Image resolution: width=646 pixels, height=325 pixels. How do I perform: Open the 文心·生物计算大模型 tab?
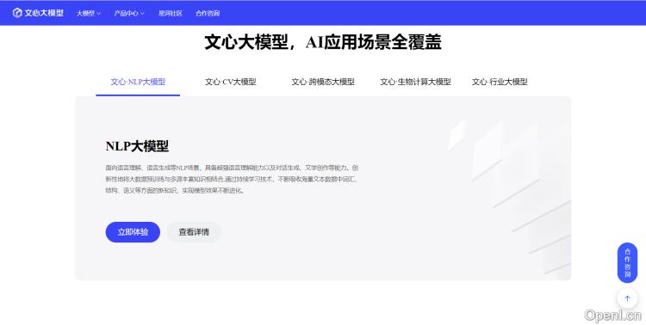pos(415,82)
